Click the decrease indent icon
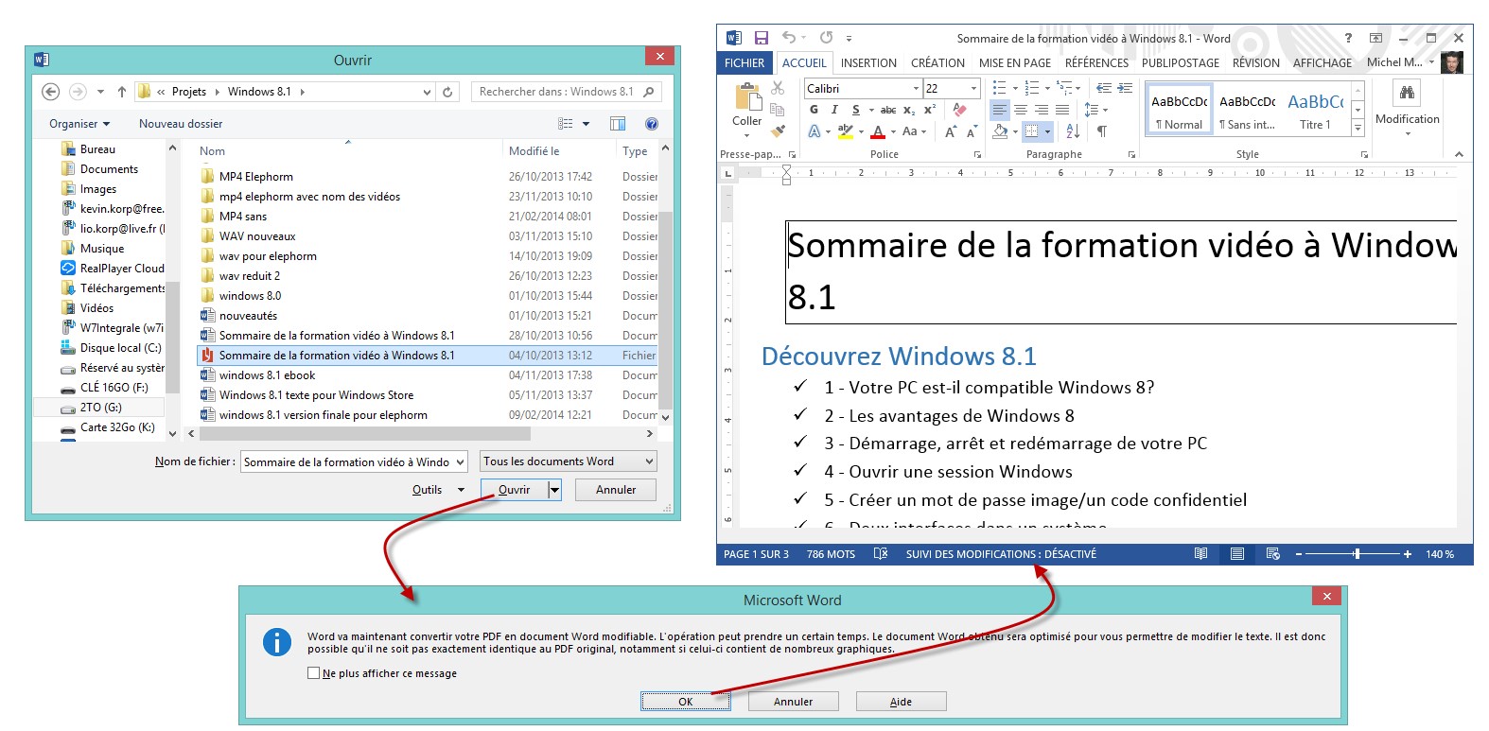This screenshot has height=731, width=1489. coord(1104,88)
